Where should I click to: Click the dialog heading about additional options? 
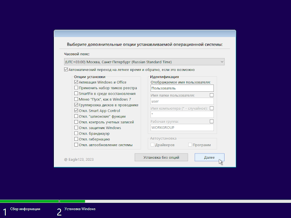(x=145, y=45)
